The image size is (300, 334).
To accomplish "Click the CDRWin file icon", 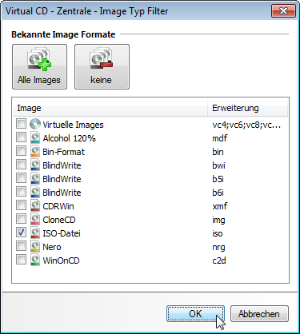I will [35, 206].
